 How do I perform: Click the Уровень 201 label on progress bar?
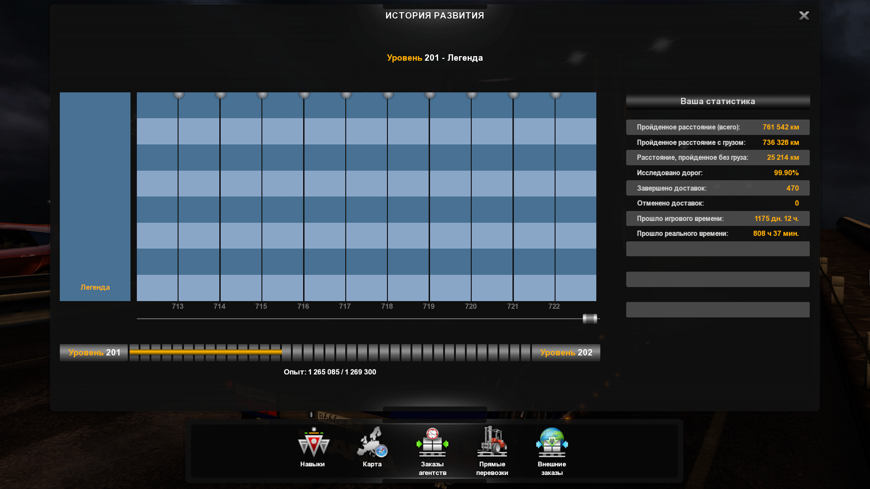click(x=94, y=353)
